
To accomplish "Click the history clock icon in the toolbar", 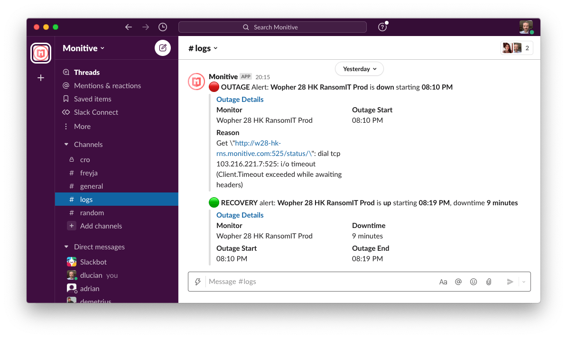I will pyautogui.click(x=163, y=27).
